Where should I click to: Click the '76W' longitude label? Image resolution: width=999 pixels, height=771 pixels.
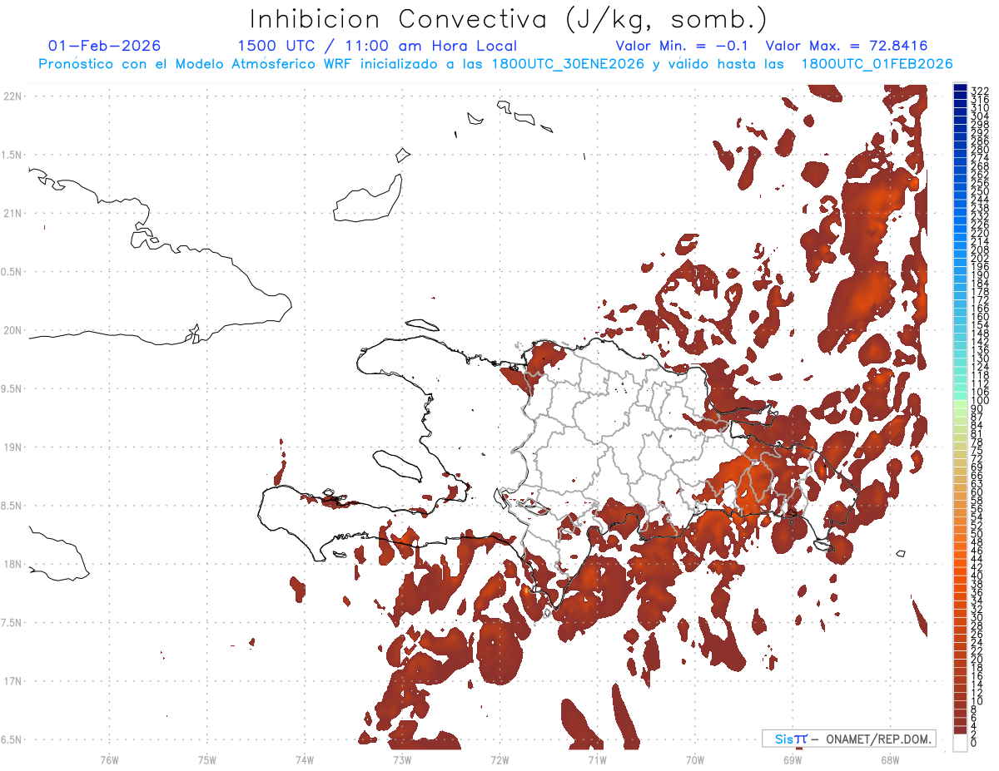110,759
